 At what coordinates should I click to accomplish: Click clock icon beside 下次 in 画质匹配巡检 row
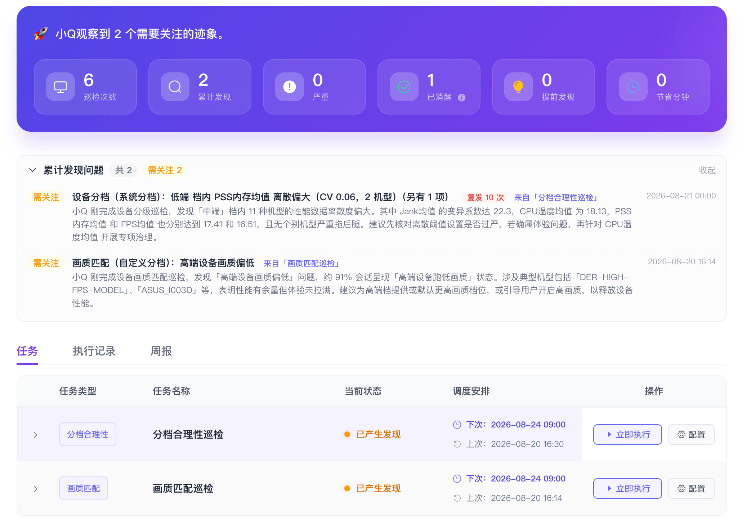pyautogui.click(x=457, y=479)
